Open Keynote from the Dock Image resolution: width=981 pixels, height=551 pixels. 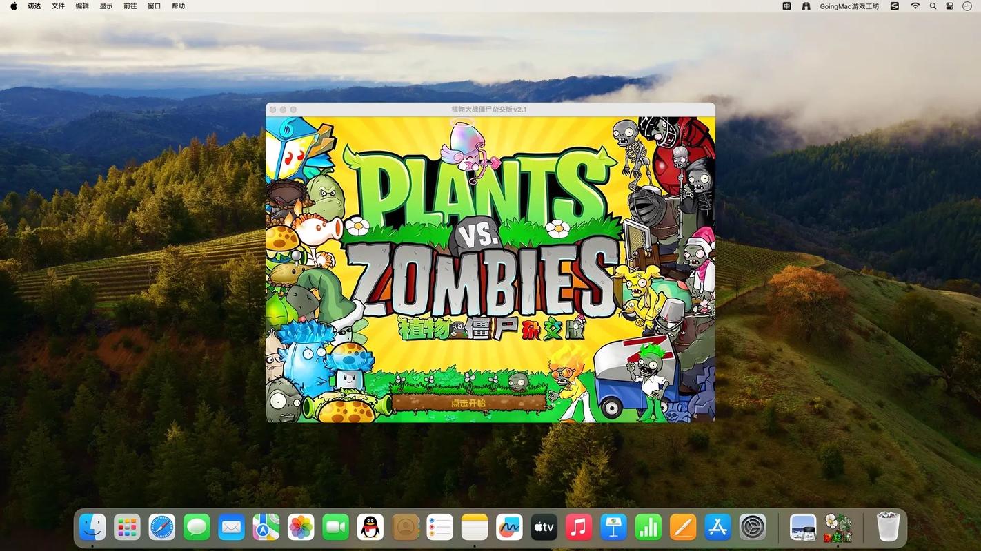[x=613, y=528]
